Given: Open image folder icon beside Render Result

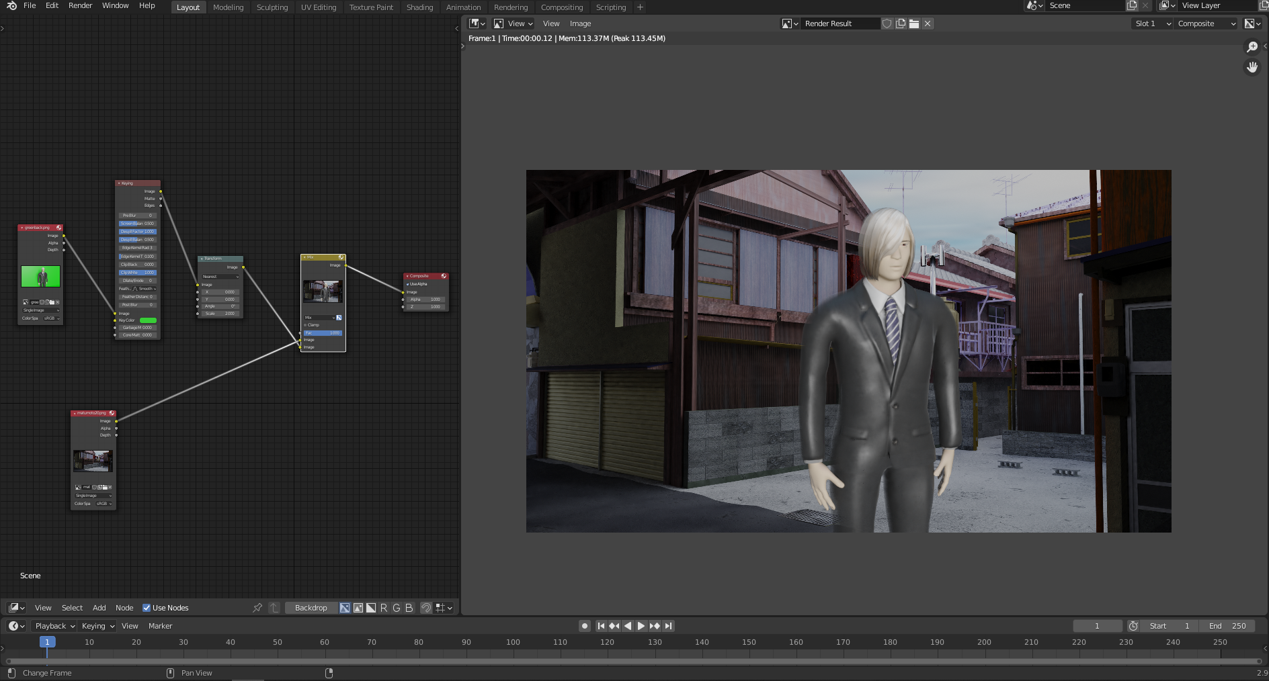Looking at the screenshot, I should click(x=914, y=24).
